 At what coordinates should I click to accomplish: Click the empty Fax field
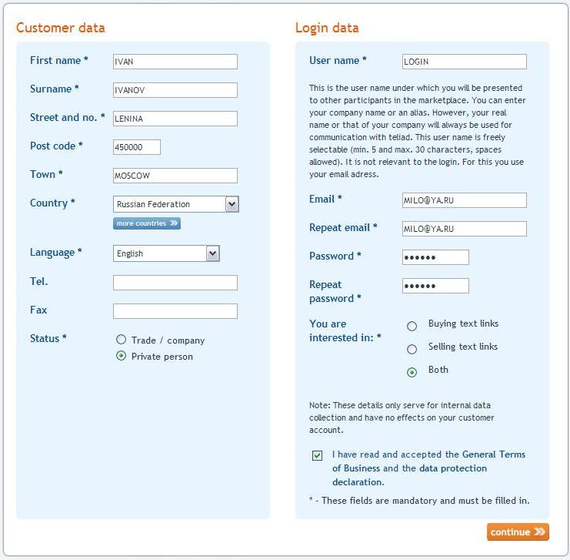(x=175, y=311)
